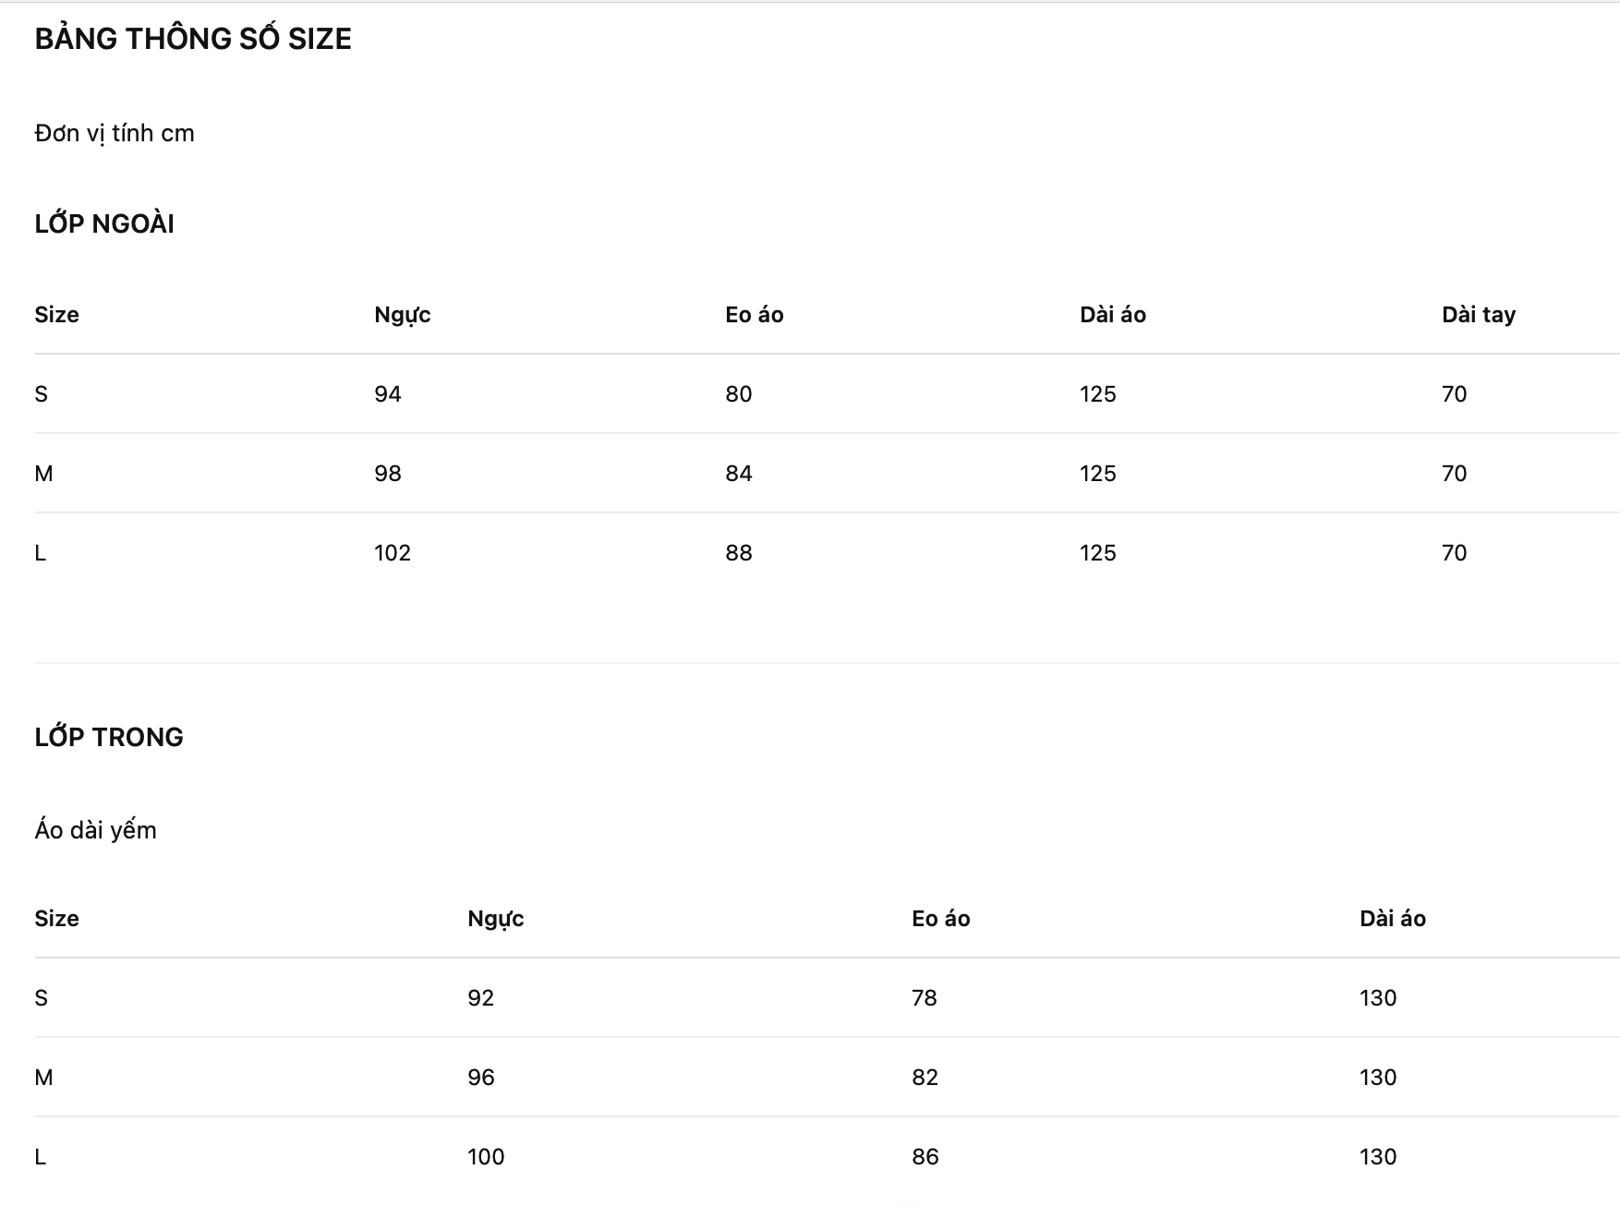Click the "Áo dài yếm" label
1620x1206 pixels.
(x=95, y=830)
